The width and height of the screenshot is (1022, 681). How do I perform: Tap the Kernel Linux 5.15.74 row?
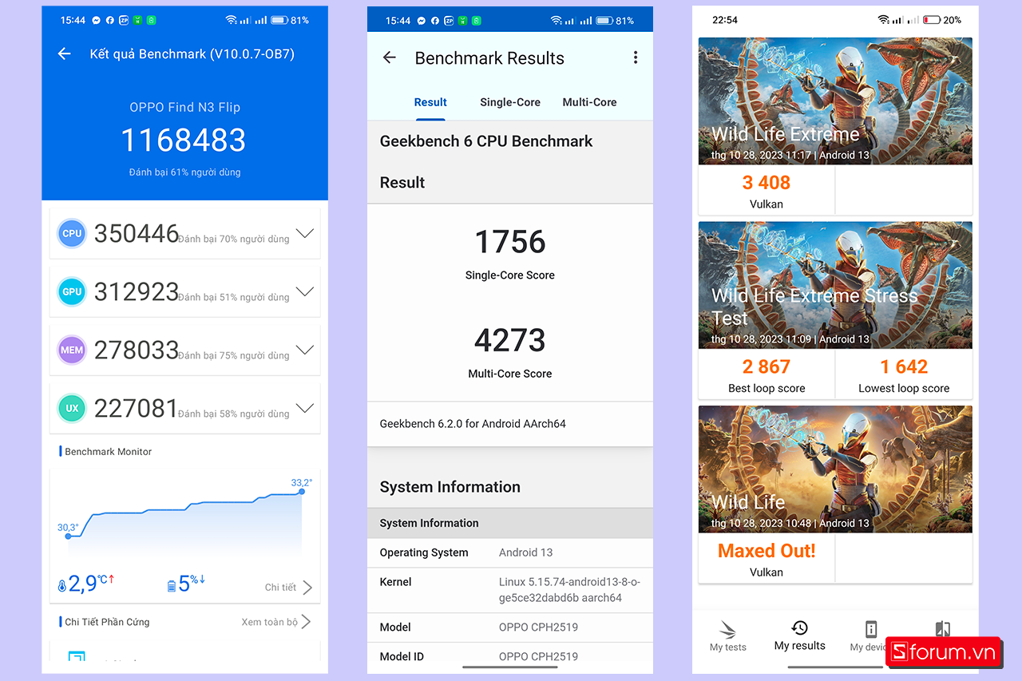pos(510,590)
